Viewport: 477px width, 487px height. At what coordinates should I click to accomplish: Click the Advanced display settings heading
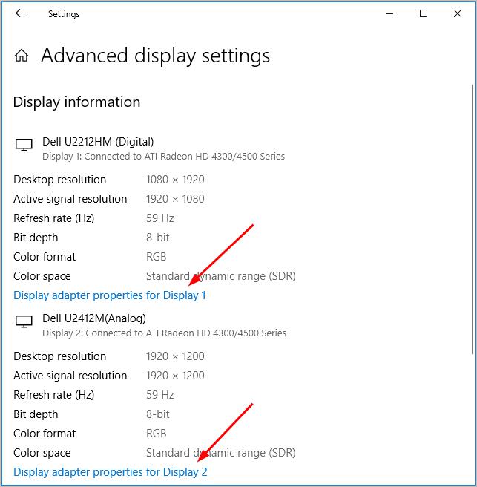point(155,56)
